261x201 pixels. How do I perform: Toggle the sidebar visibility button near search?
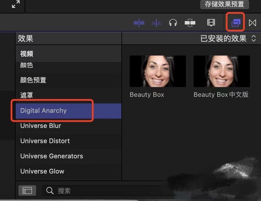(x=27, y=190)
